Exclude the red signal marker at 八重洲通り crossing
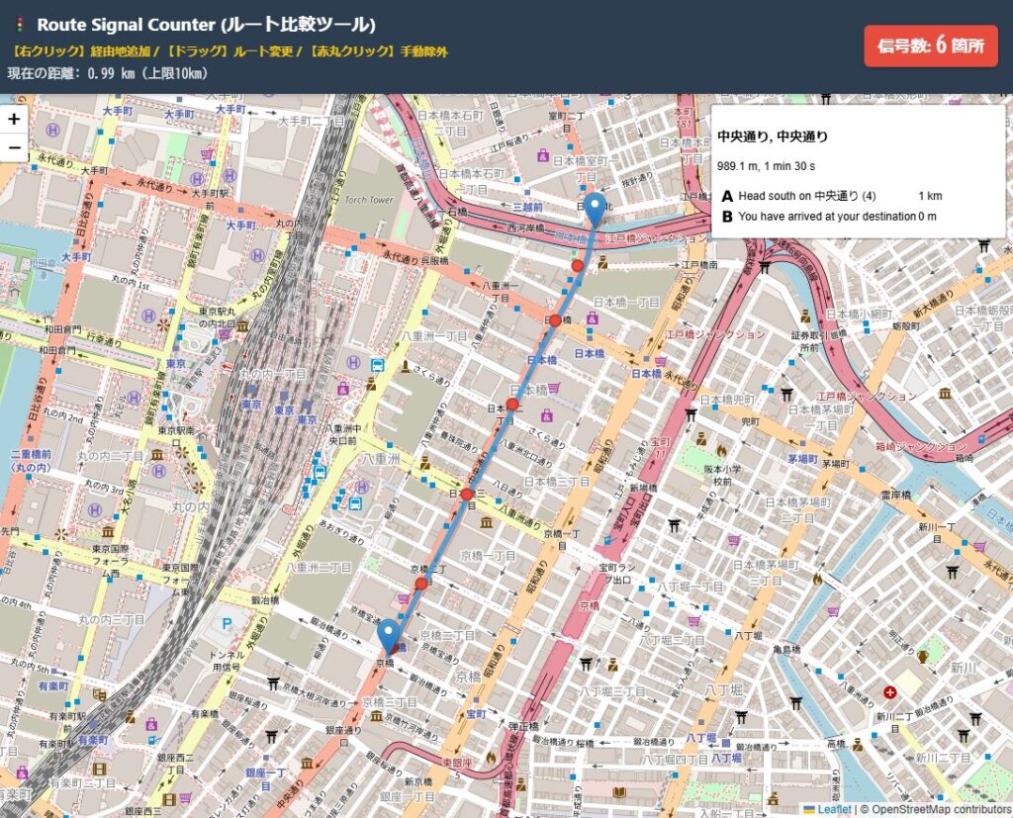1013x818 pixels. tap(466, 494)
